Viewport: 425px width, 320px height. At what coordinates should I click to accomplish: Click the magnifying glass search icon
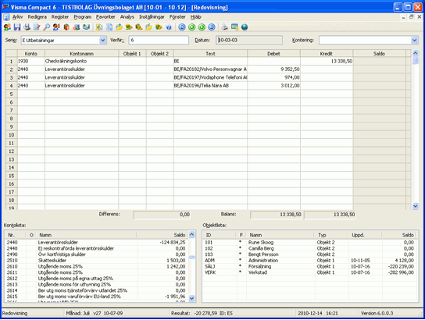pos(46,27)
